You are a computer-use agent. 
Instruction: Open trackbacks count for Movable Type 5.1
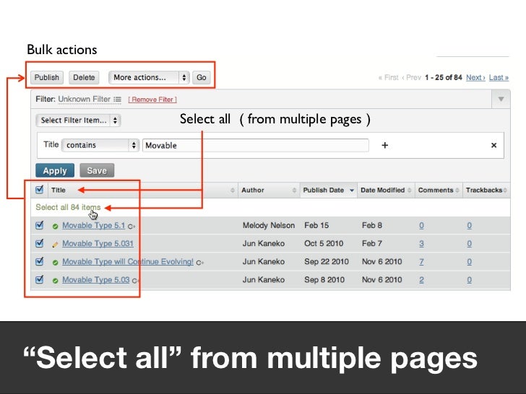click(x=470, y=225)
